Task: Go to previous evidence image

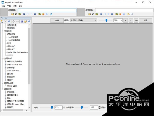Action: click(x=28, y=14)
